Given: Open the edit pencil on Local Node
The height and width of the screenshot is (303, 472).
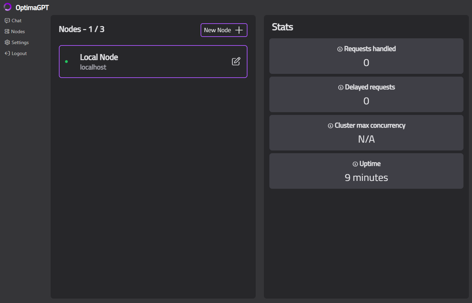Looking at the screenshot, I should pyautogui.click(x=236, y=61).
